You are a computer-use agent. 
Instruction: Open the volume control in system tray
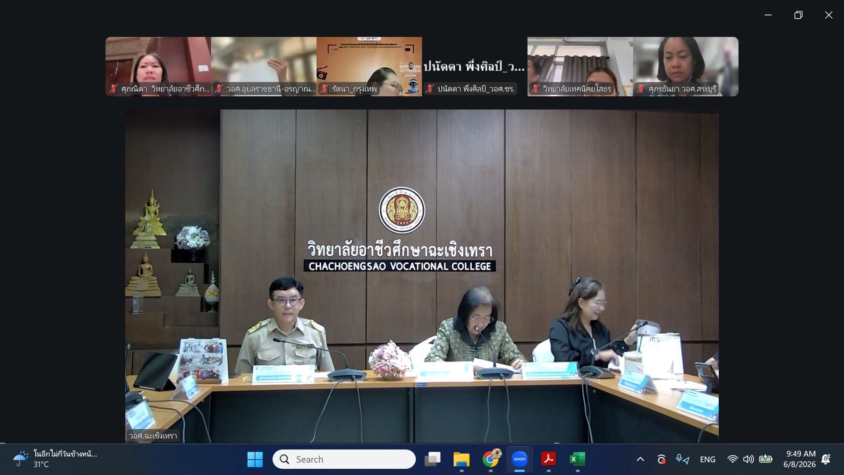tap(748, 459)
